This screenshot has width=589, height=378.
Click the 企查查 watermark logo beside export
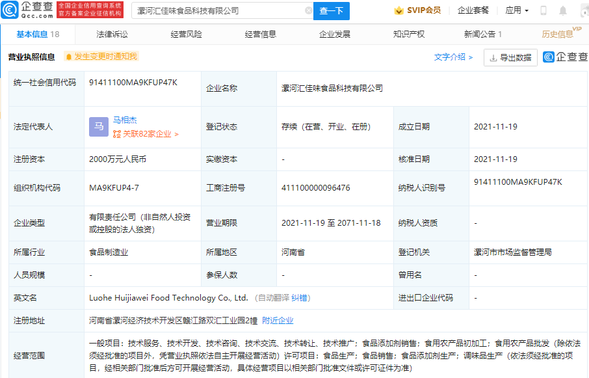pyautogui.click(x=565, y=57)
